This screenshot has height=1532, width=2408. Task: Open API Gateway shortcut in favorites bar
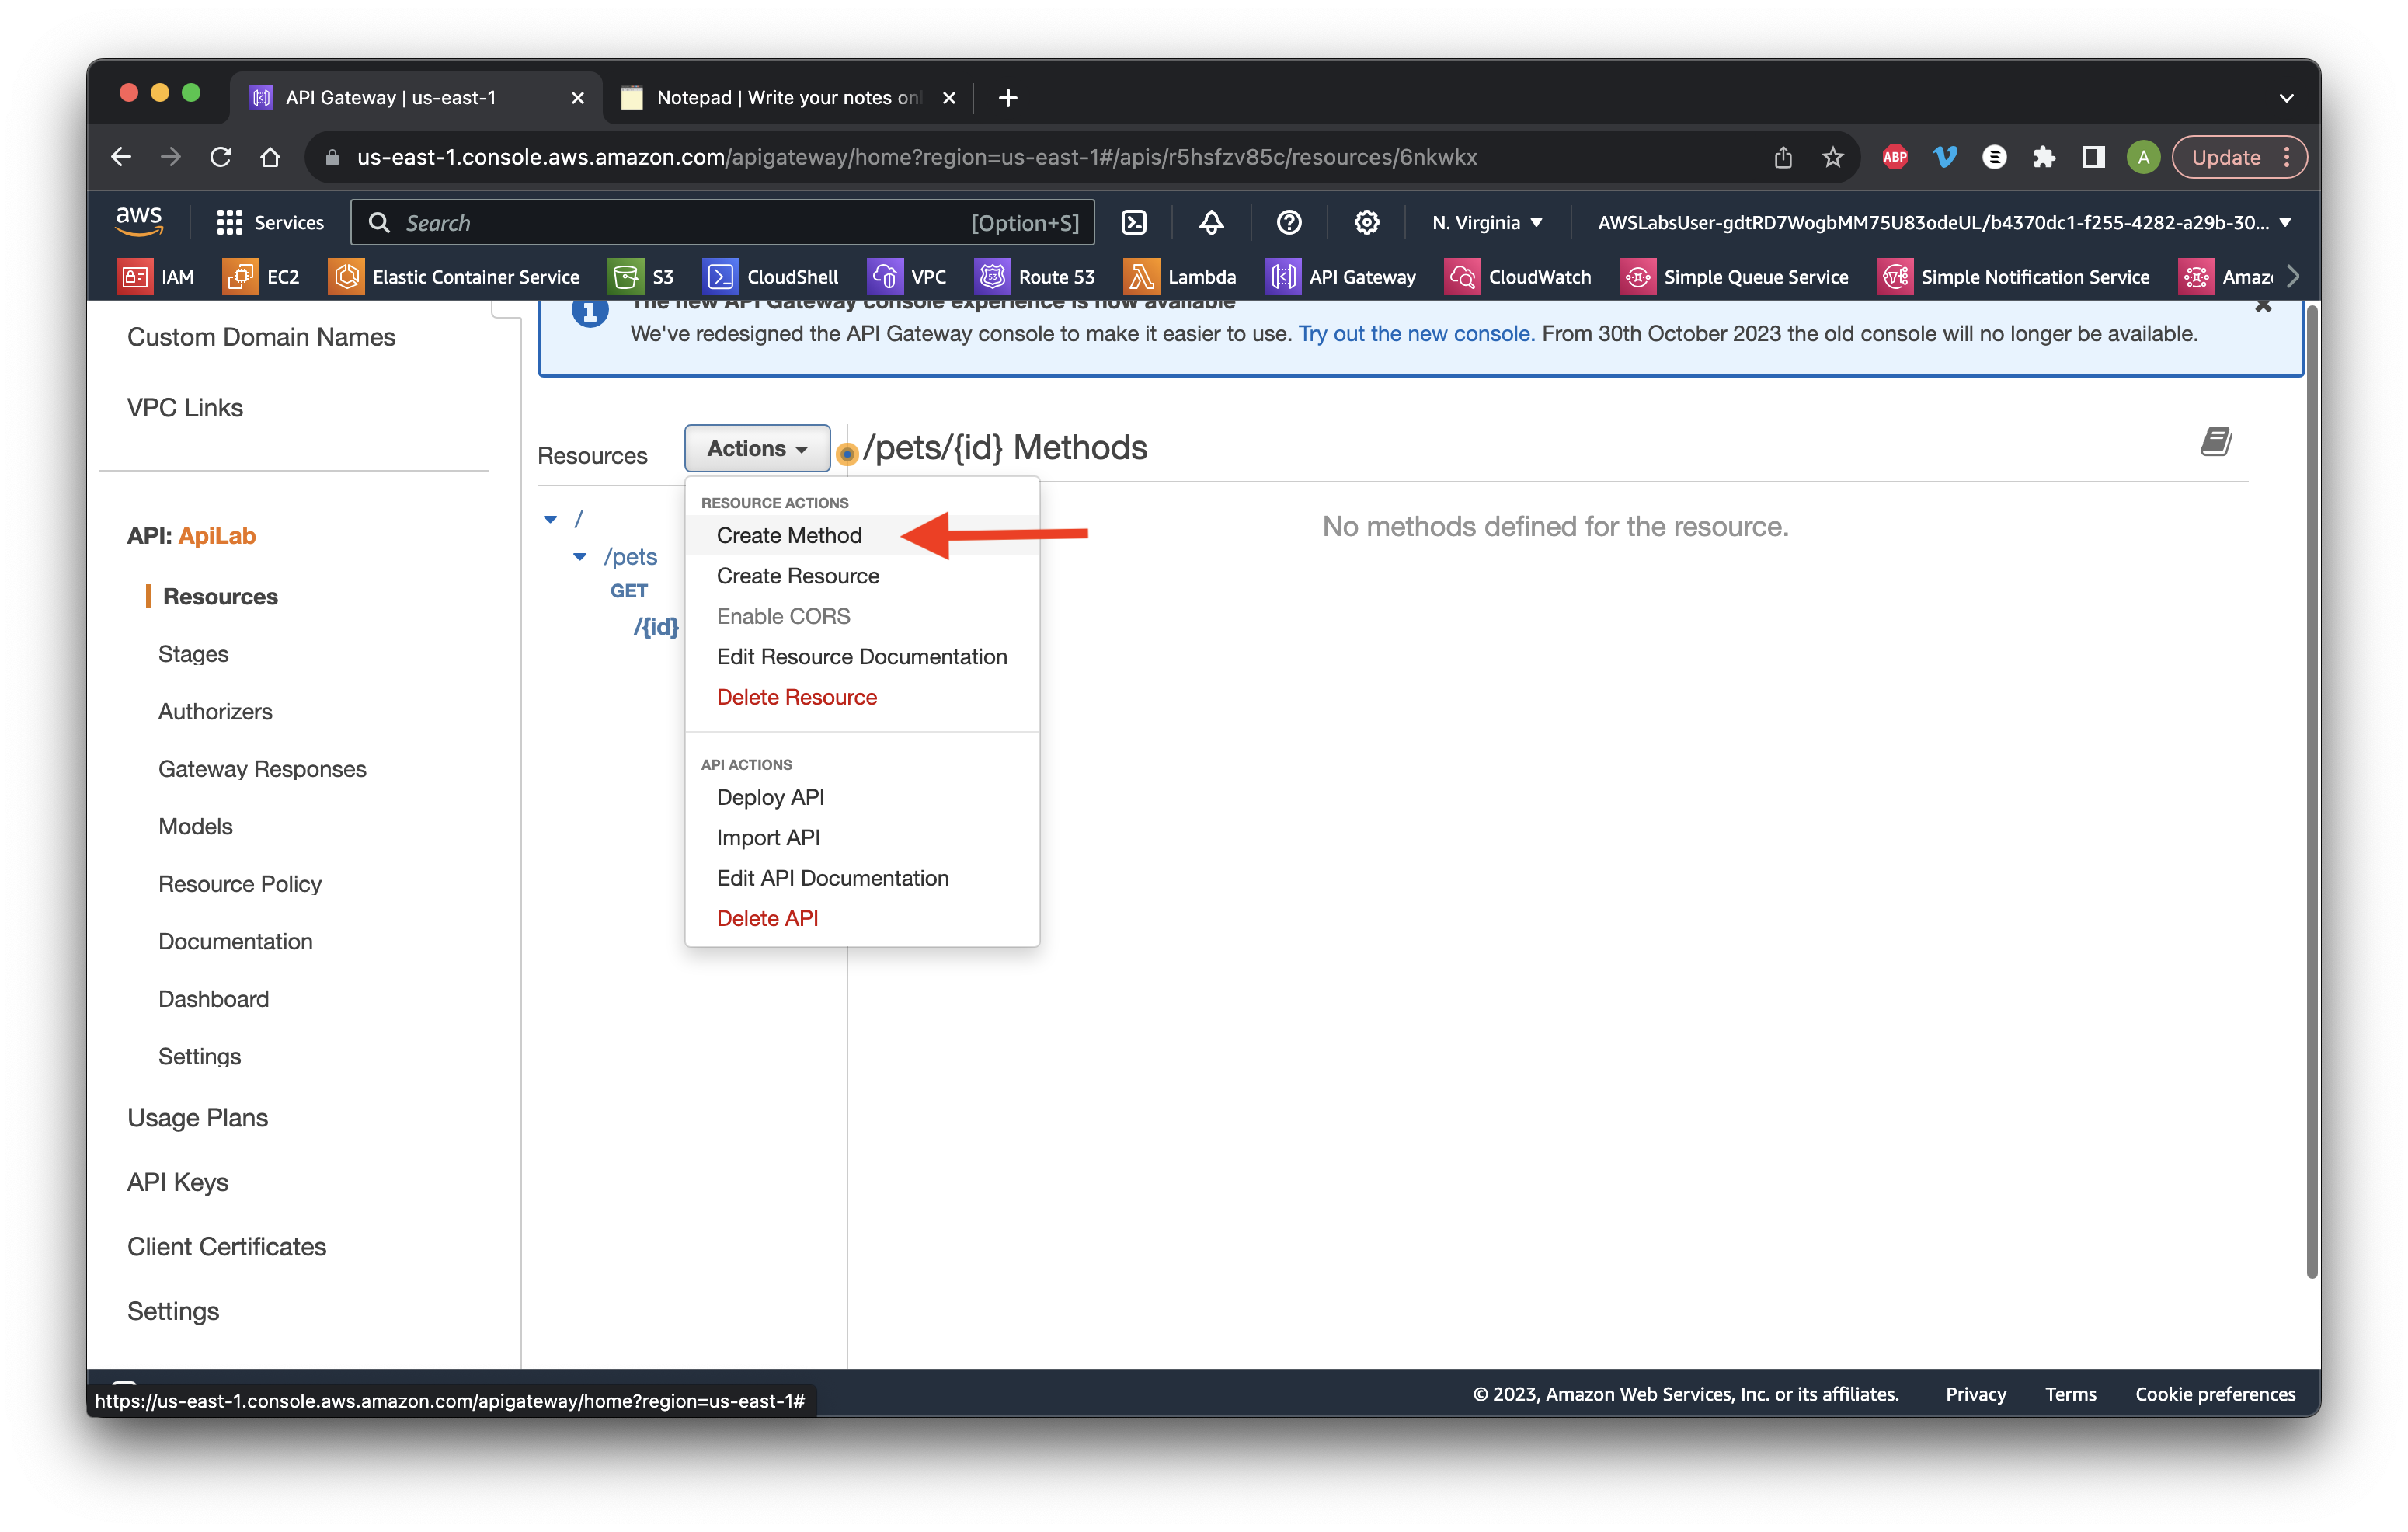tap(1341, 277)
